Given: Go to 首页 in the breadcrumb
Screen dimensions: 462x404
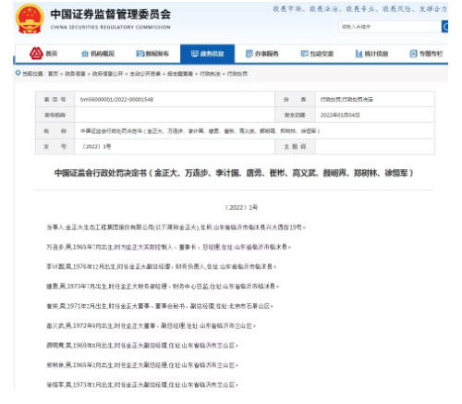Looking at the screenshot, I should click(53, 74).
